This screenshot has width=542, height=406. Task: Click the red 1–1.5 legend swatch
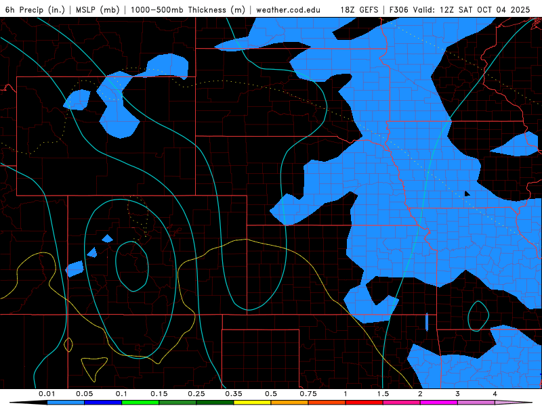pyautogui.click(x=364, y=403)
